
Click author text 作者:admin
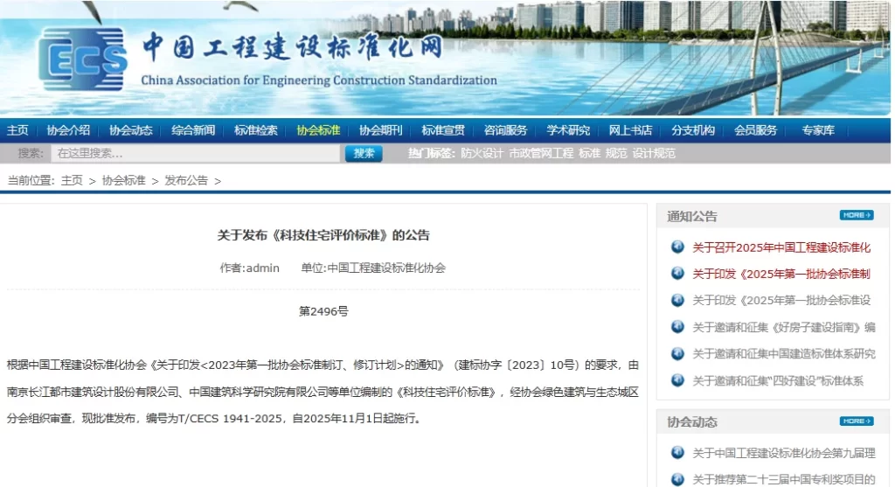pos(250,268)
